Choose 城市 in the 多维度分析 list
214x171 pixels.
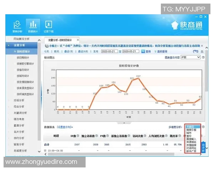pyautogui.click(x=189, y=133)
